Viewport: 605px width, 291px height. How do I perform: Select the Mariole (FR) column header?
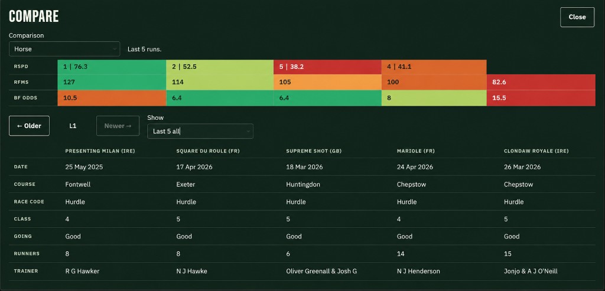(x=416, y=151)
